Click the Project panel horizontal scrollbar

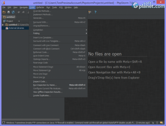point(31,119)
